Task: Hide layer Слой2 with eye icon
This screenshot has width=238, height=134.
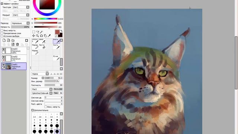Action: click(x=3, y=57)
